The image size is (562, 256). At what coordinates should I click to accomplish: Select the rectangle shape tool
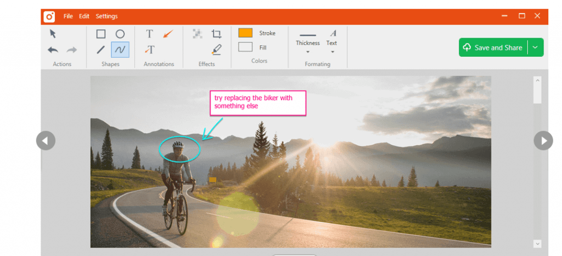tap(101, 34)
